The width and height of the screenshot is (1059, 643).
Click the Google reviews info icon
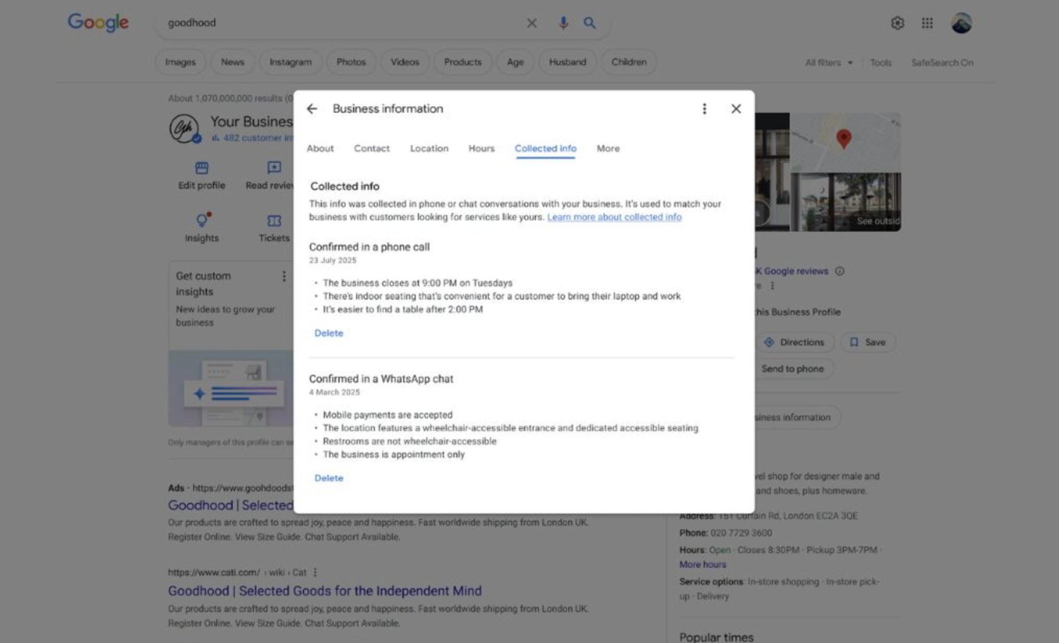(839, 271)
